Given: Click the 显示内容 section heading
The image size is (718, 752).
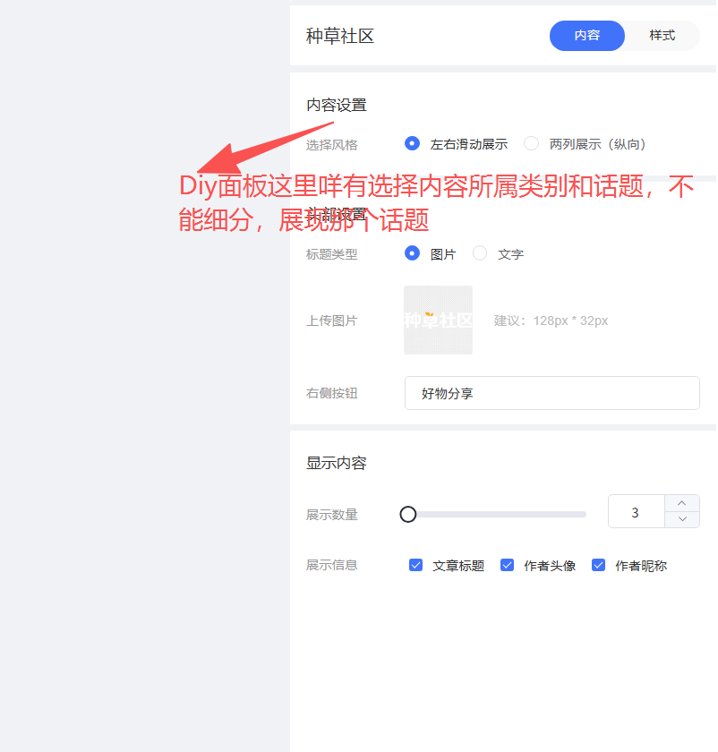Looking at the screenshot, I should click(x=337, y=463).
